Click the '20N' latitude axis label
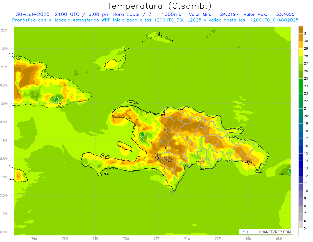The image size is (313, 242). point(4,104)
